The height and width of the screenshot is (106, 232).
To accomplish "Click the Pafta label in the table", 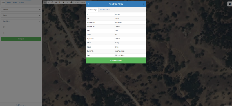I will point(89,55).
